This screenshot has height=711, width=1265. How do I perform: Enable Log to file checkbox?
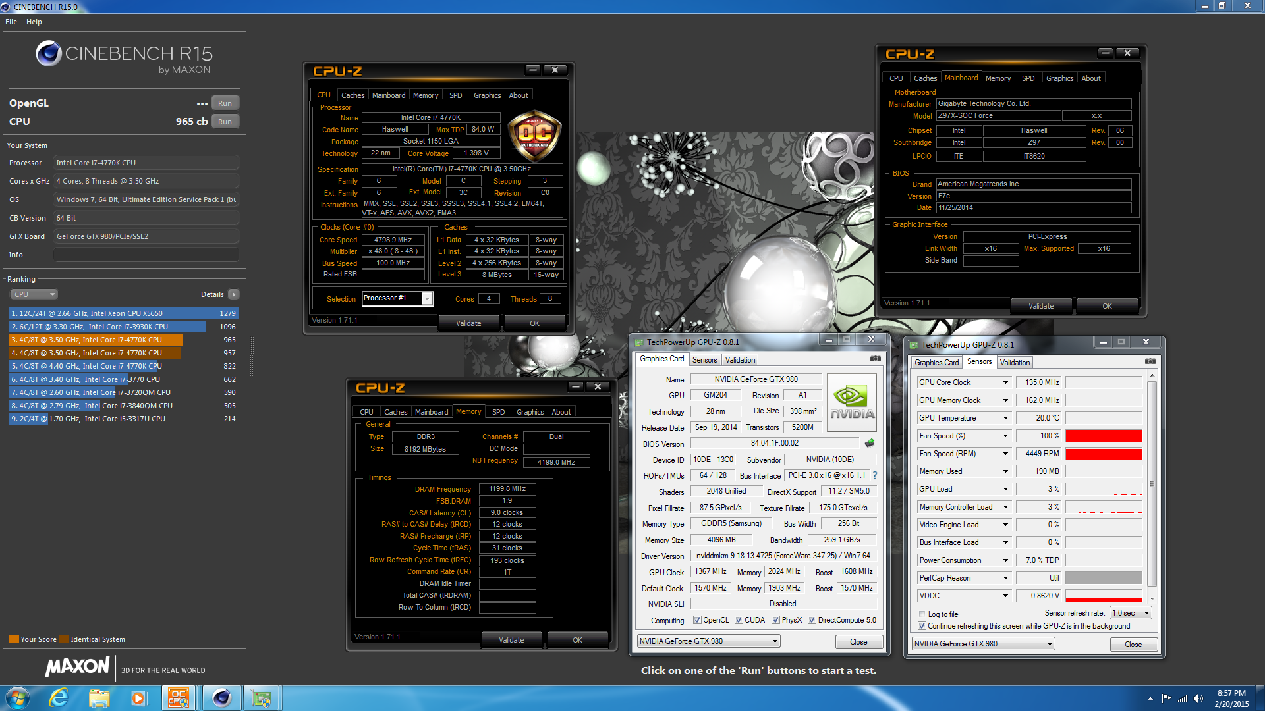coord(922,614)
